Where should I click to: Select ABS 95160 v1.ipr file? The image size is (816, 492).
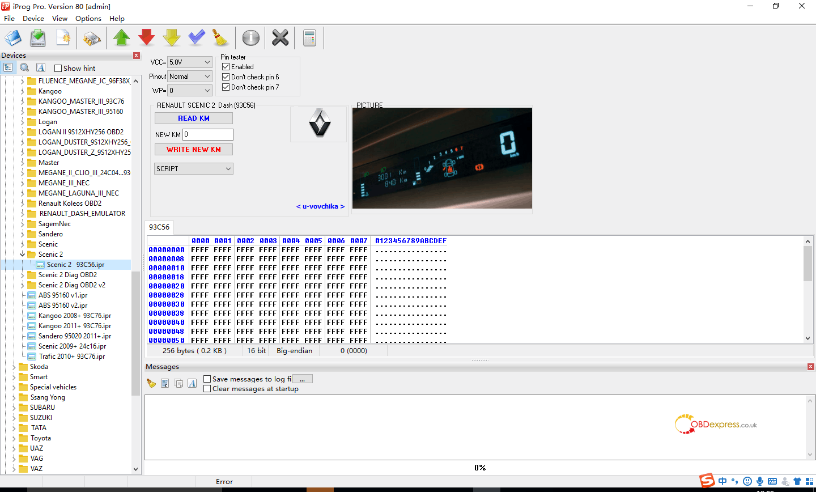[x=63, y=295]
